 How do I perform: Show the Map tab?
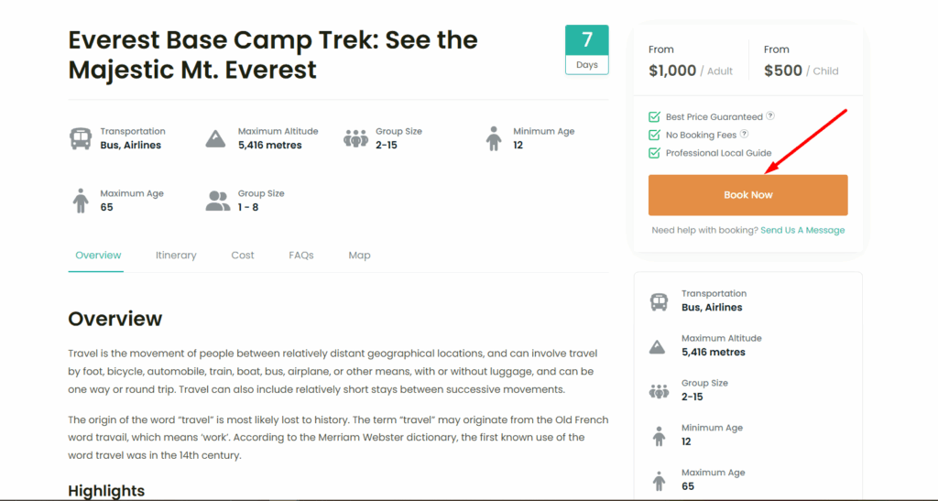click(360, 256)
